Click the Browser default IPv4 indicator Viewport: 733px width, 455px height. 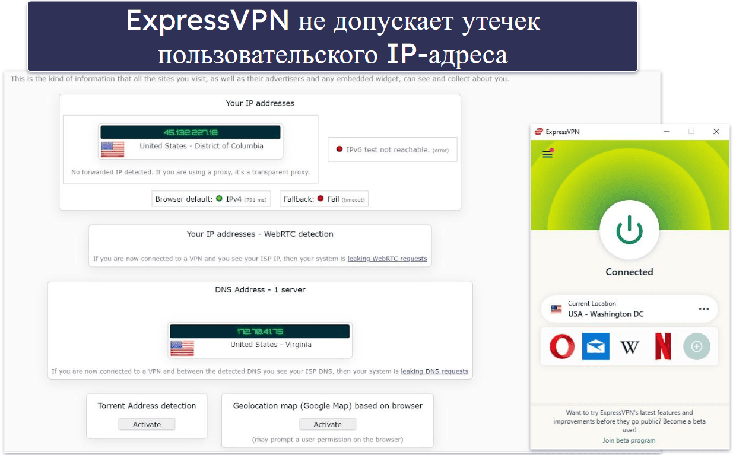click(x=211, y=199)
